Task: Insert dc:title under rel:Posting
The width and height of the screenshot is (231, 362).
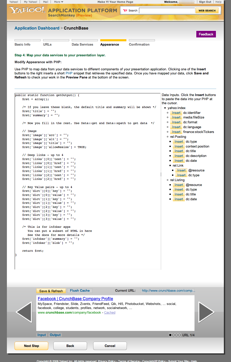Action: coord(179,151)
